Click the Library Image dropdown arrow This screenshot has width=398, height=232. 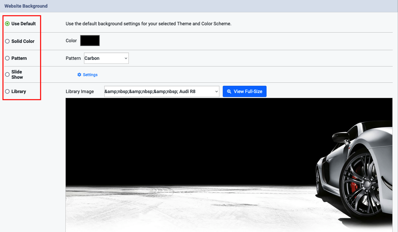click(x=216, y=91)
